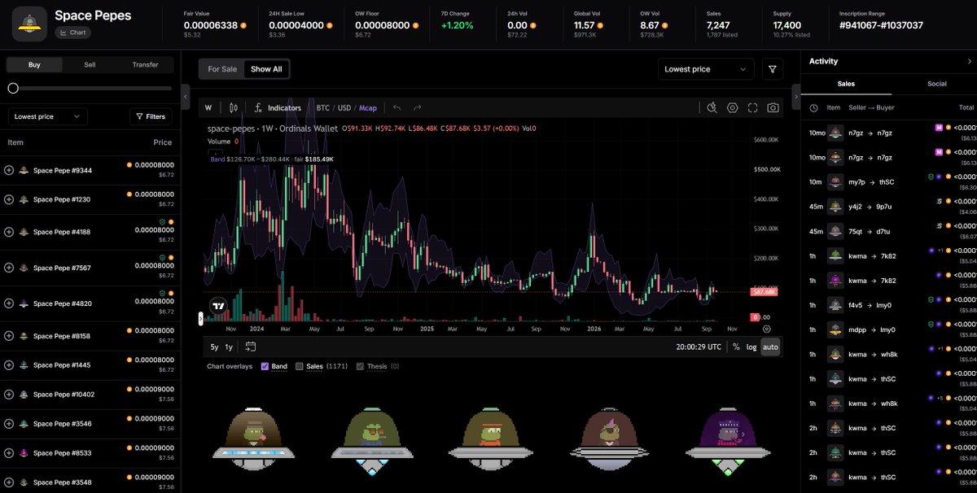
Task: Toggle auto scale on chart
Action: click(x=770, y=347)
